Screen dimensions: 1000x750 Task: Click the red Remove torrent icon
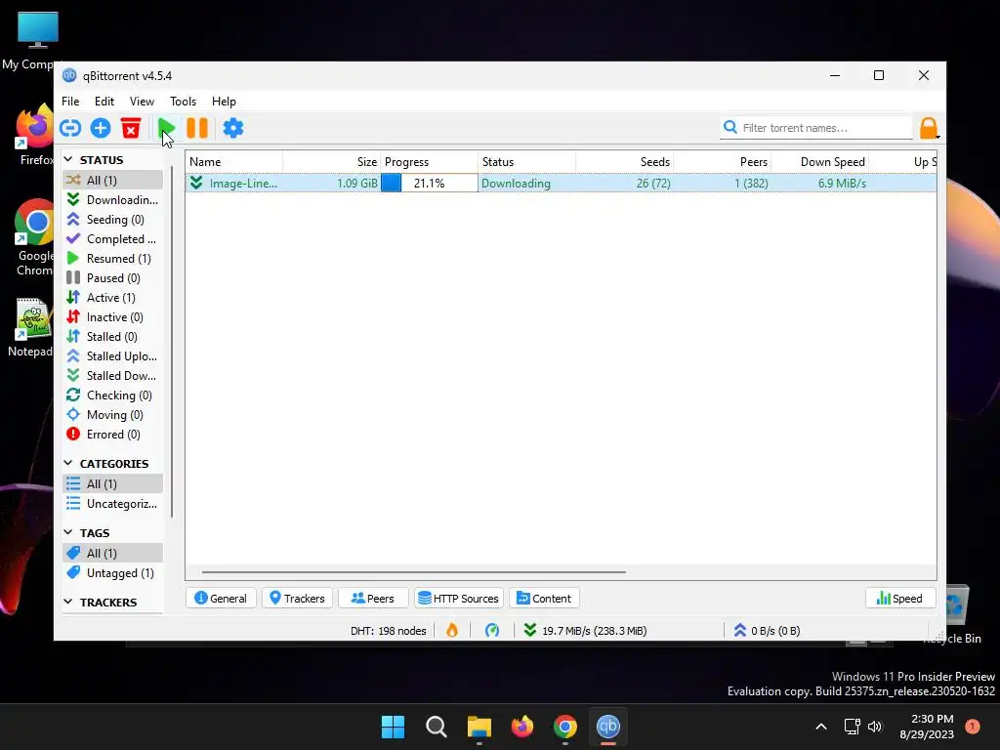click(131, 128)
